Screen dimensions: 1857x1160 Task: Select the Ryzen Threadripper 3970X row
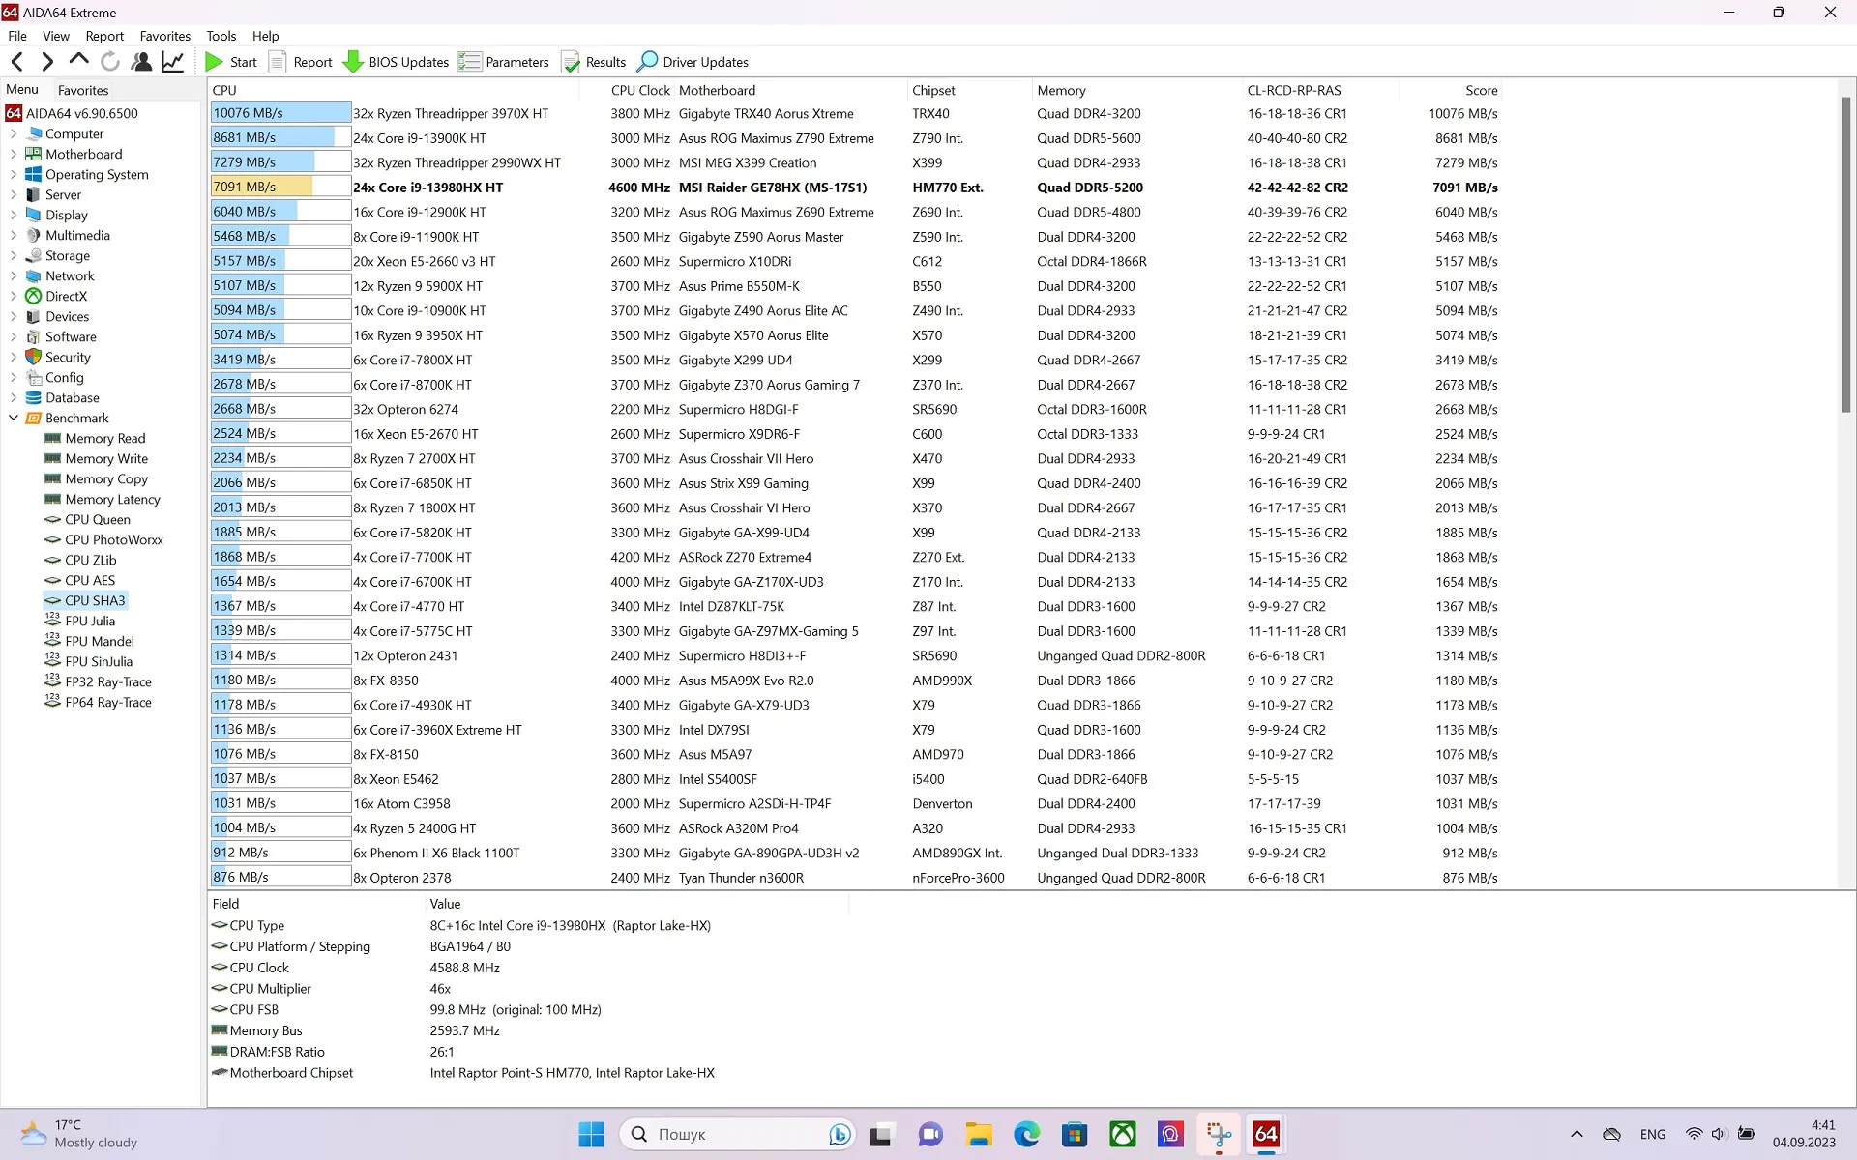(855, 114)
